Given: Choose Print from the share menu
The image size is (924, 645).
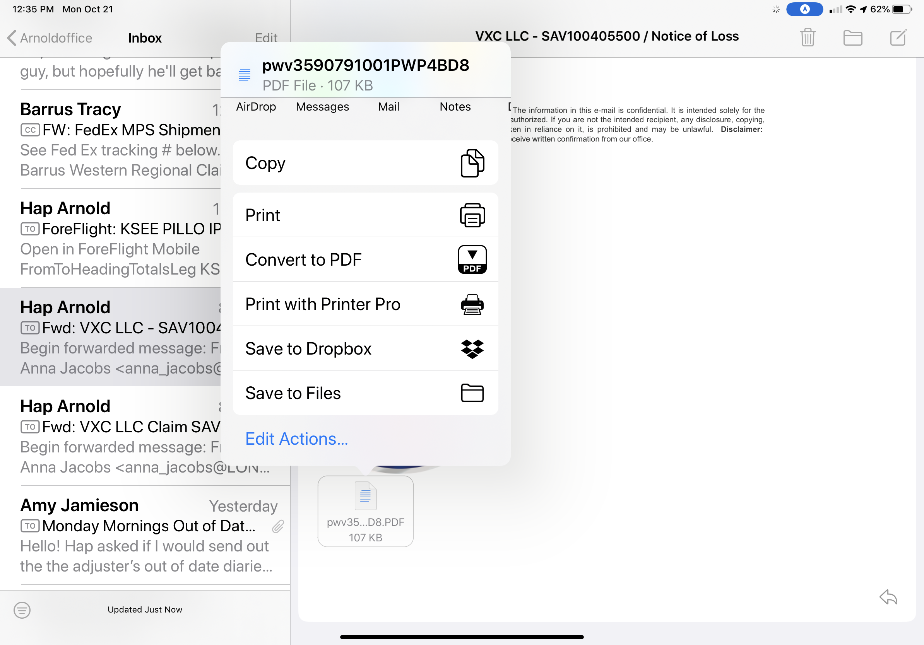Looking at the screenshot, I should click(365, 215).
